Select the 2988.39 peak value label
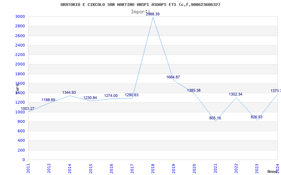Image resolution: width=281 pixels, height=175 pixels. [152, 14]
